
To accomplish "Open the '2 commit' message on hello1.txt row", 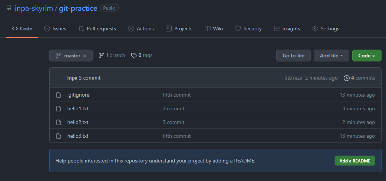I will [173, 108].
